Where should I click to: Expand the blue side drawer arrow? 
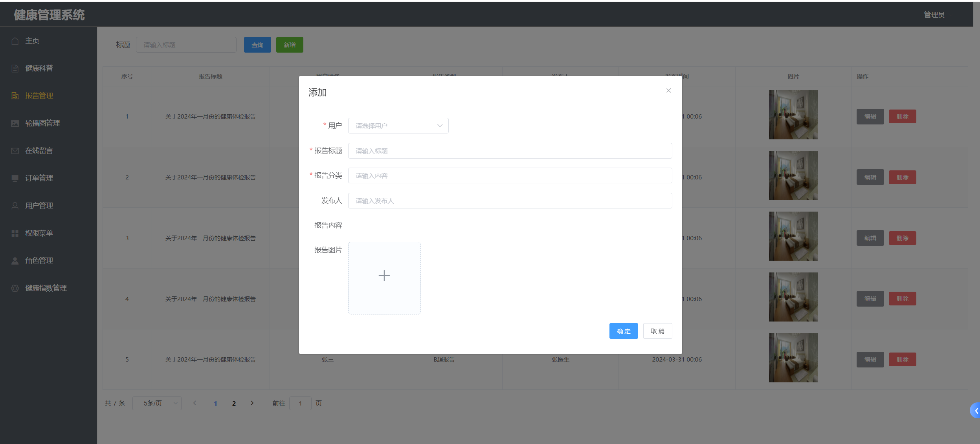click(976, 411)
